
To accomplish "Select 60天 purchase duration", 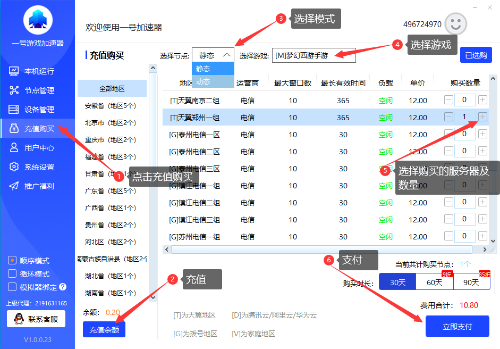I will click(435, 282).
